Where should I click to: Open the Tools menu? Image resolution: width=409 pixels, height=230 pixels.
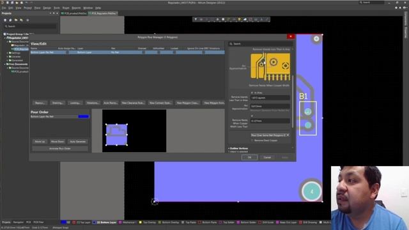click(57, 8)
